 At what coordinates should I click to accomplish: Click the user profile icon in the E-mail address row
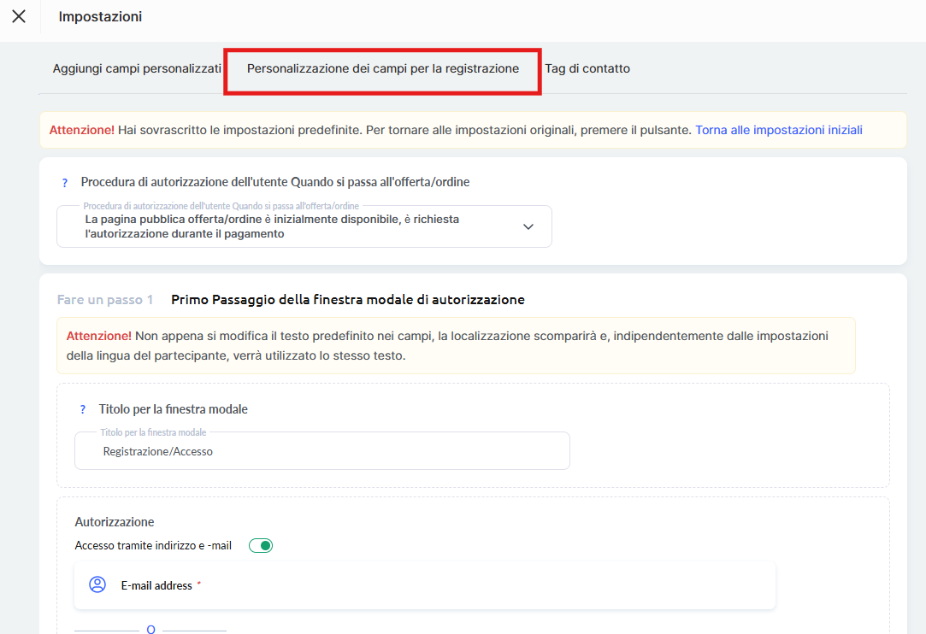coord(97,585)
